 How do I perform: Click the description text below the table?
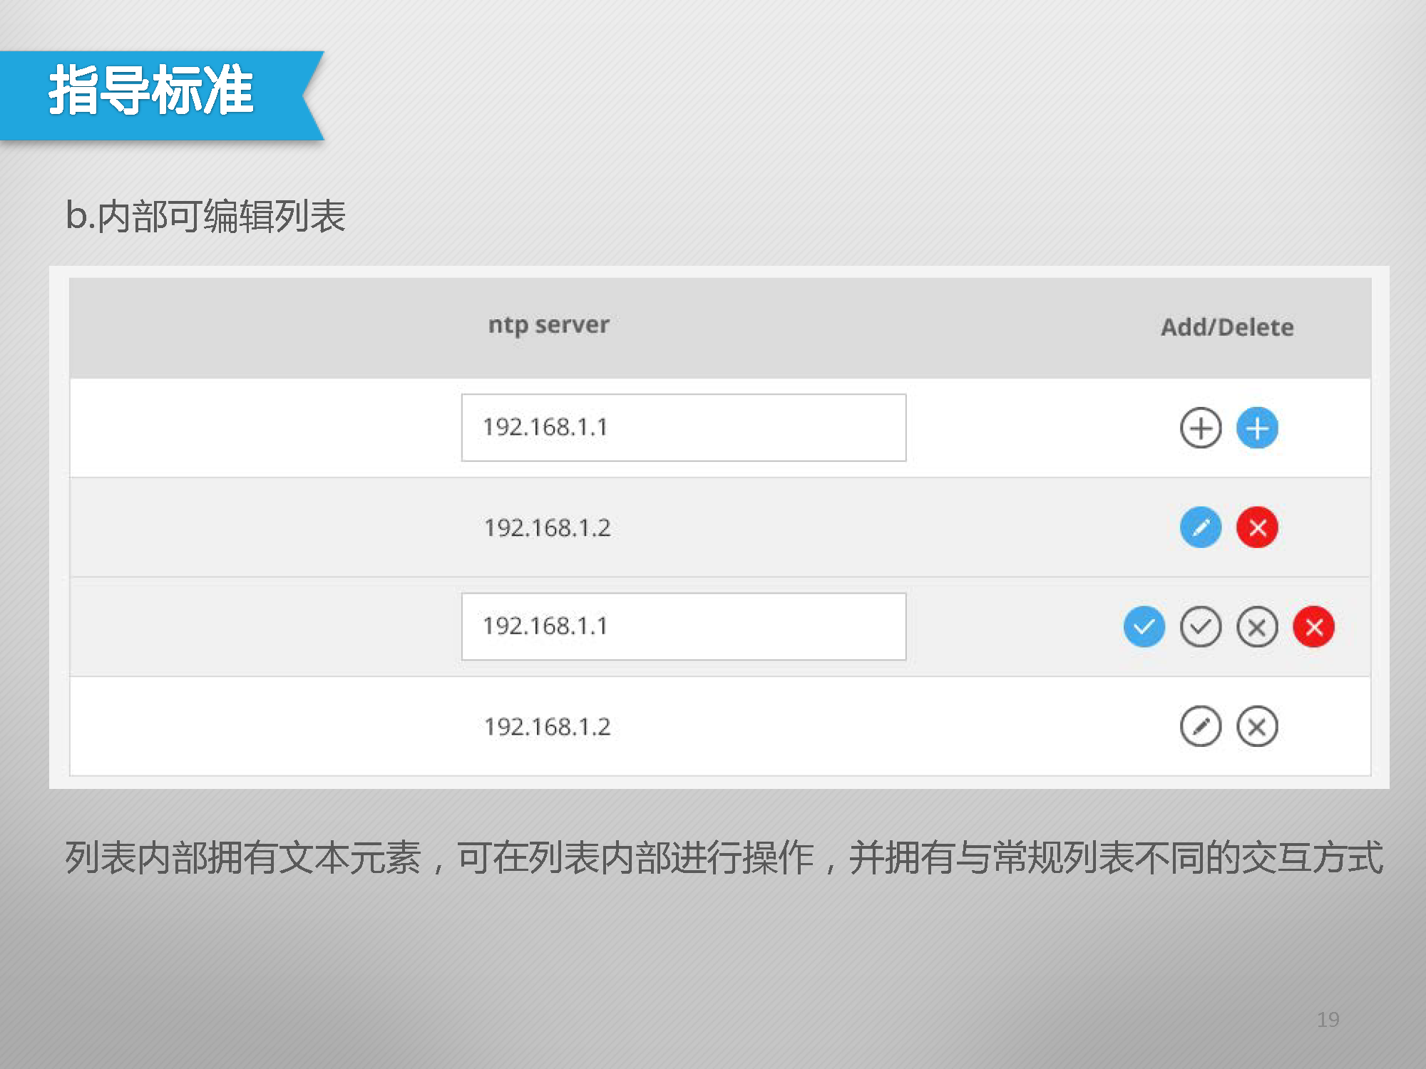(x=723, y=857)
